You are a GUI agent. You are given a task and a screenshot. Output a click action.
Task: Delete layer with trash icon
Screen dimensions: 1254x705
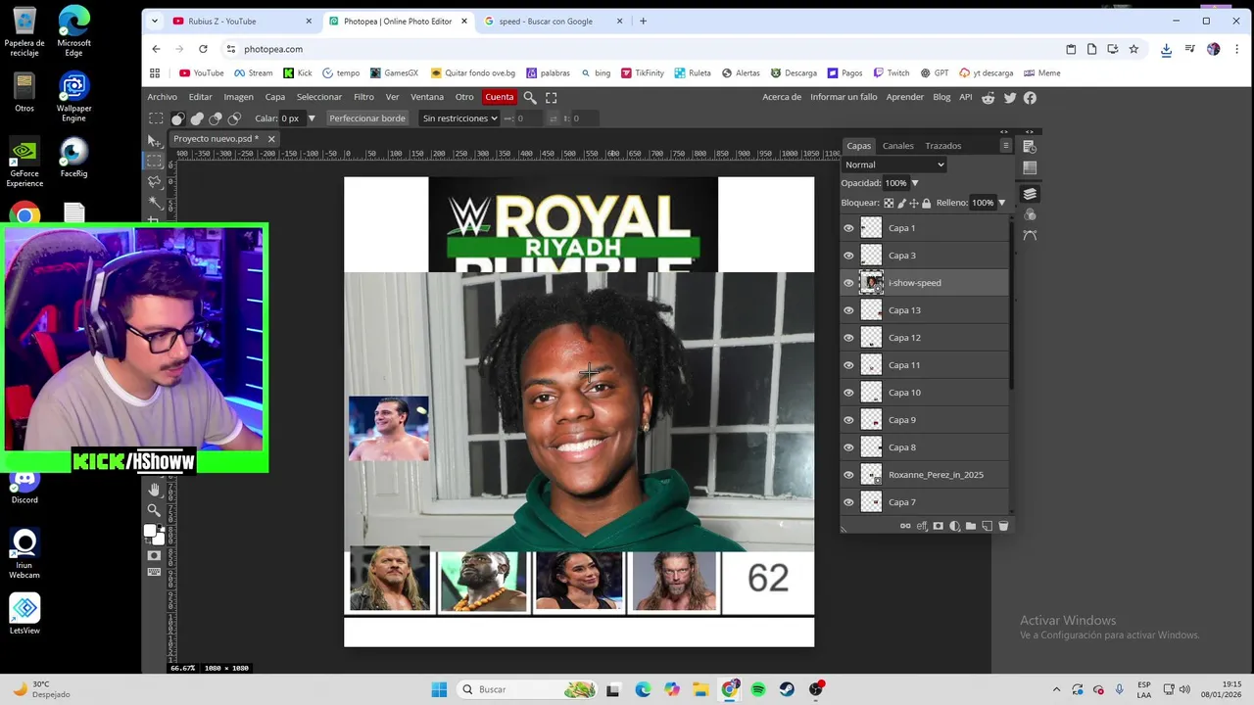click(x=1003, y=526)
